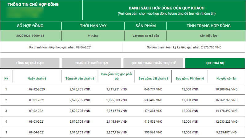The height and width of the screenshot is (138, 246).
Task: Click the 9 tháng loan term cell
Action: coord(93,36)
